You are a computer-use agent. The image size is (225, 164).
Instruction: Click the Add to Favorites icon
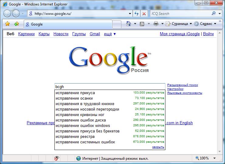coord(16,24)
